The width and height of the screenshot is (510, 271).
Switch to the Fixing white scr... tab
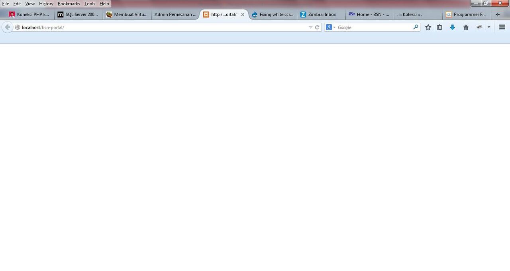273,14
